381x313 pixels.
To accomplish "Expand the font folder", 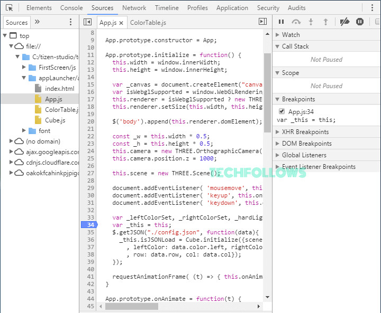I will [x=24, y=130].
